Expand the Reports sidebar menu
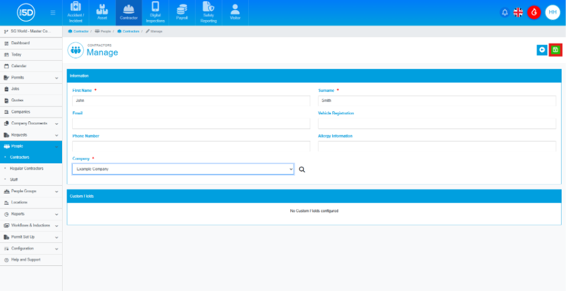Image resolution: width=566 pixels, height=291 pixels. tap(31, 214)
